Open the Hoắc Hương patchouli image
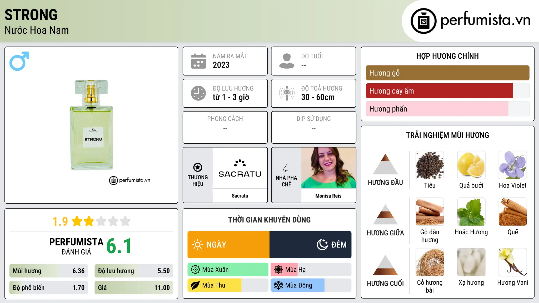The height and width of the screenshot is (303, 539). pyautogui.click(x=471, y=212)
